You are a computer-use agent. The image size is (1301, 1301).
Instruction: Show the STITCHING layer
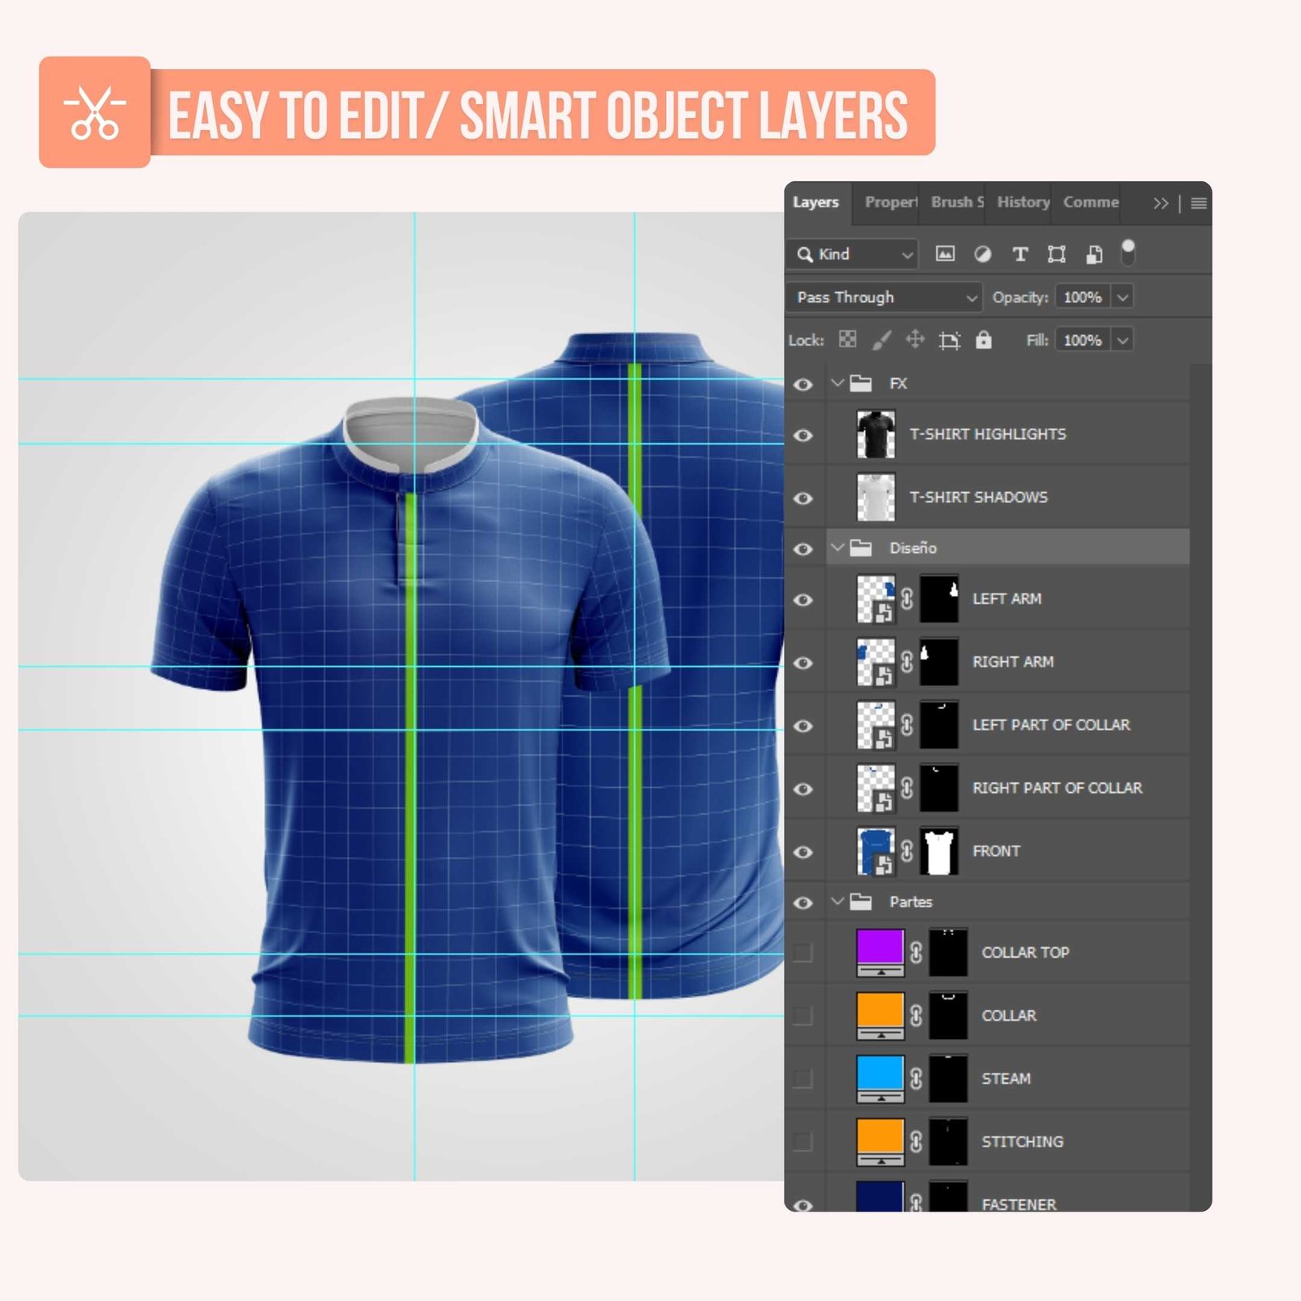click(x=803, y=1142)
